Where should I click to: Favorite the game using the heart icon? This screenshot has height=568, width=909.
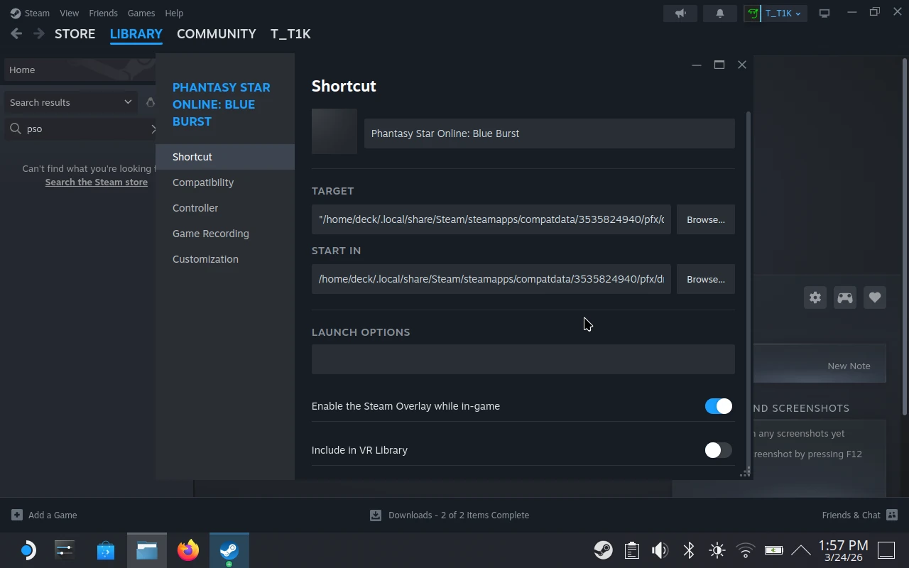(874, 297)
